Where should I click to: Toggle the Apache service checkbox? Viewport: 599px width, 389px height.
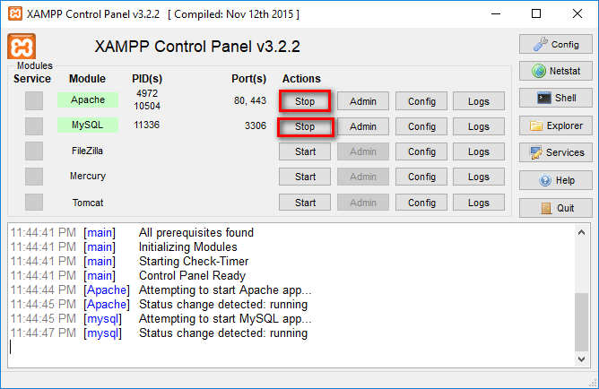(34, 100)
